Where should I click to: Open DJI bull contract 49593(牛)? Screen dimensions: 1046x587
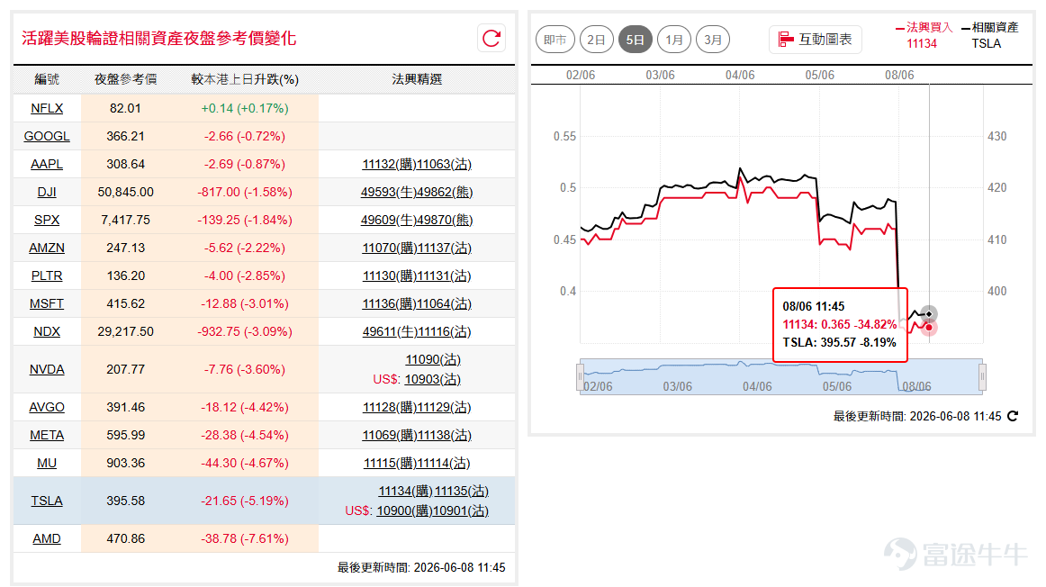tap(388, 192)
